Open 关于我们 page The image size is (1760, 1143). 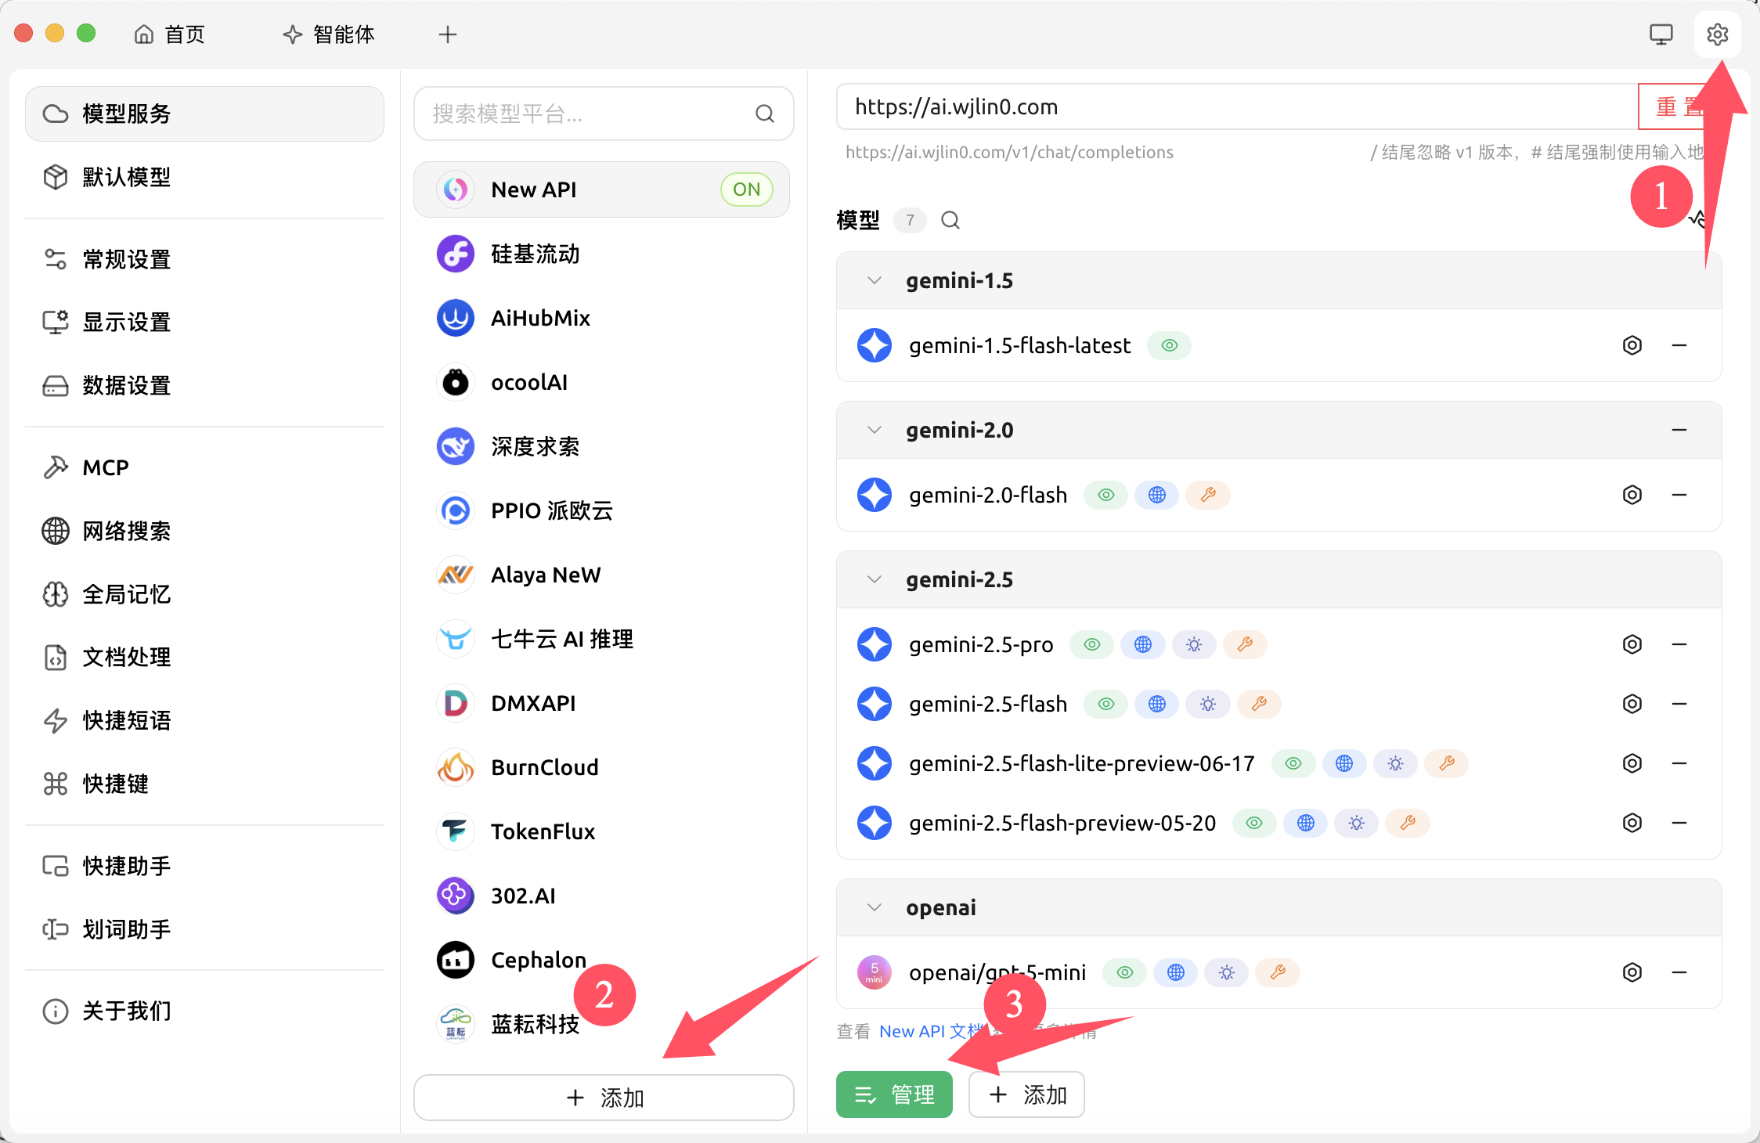[204, 1011]
